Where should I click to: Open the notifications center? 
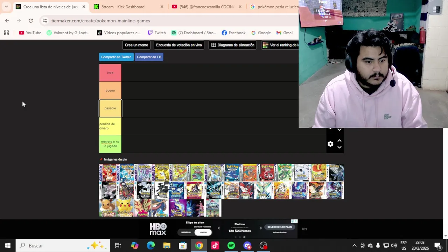click(437, 246)
